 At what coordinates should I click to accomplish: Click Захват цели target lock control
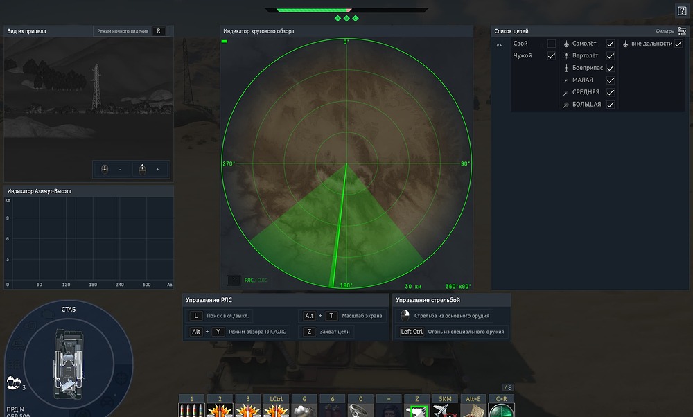coord(326,332)
